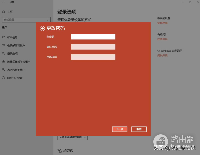Click the 确认密码 input field

(x=93, y=47)
